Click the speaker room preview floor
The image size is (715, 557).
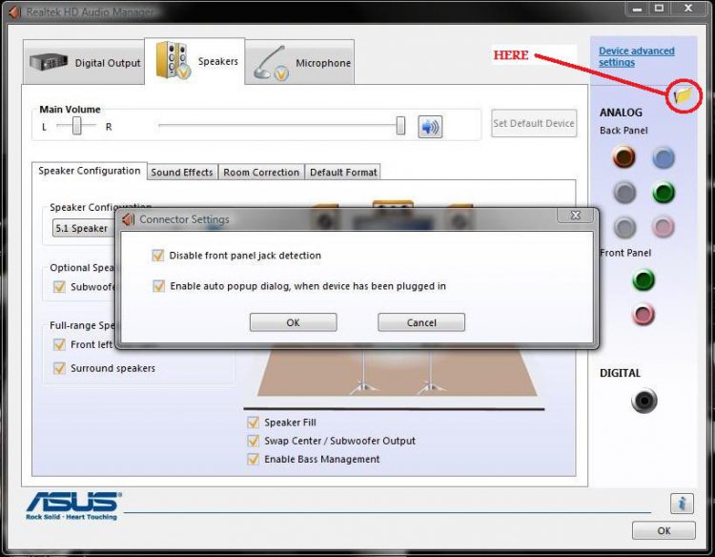pos(397,372)
